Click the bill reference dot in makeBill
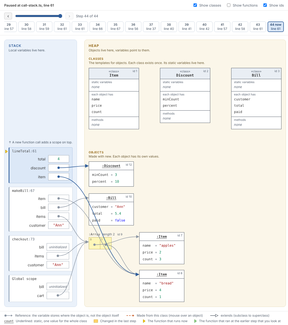The image size is (288, 325). pos(59,207)
